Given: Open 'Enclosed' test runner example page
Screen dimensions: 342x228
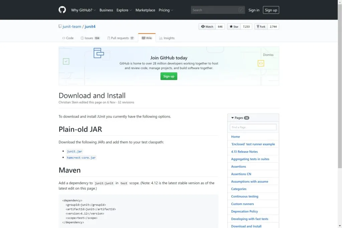Looking at the screenshot, I should point(253,144).
